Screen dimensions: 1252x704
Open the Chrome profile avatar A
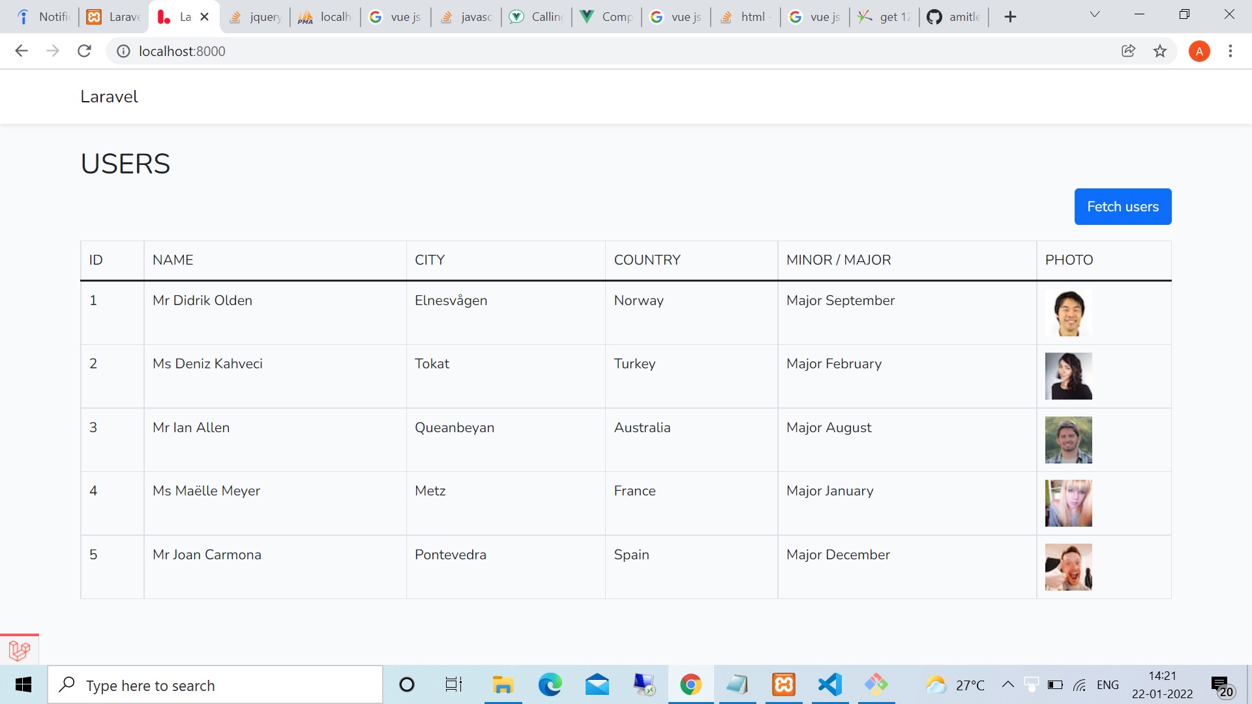(1199, 51)
